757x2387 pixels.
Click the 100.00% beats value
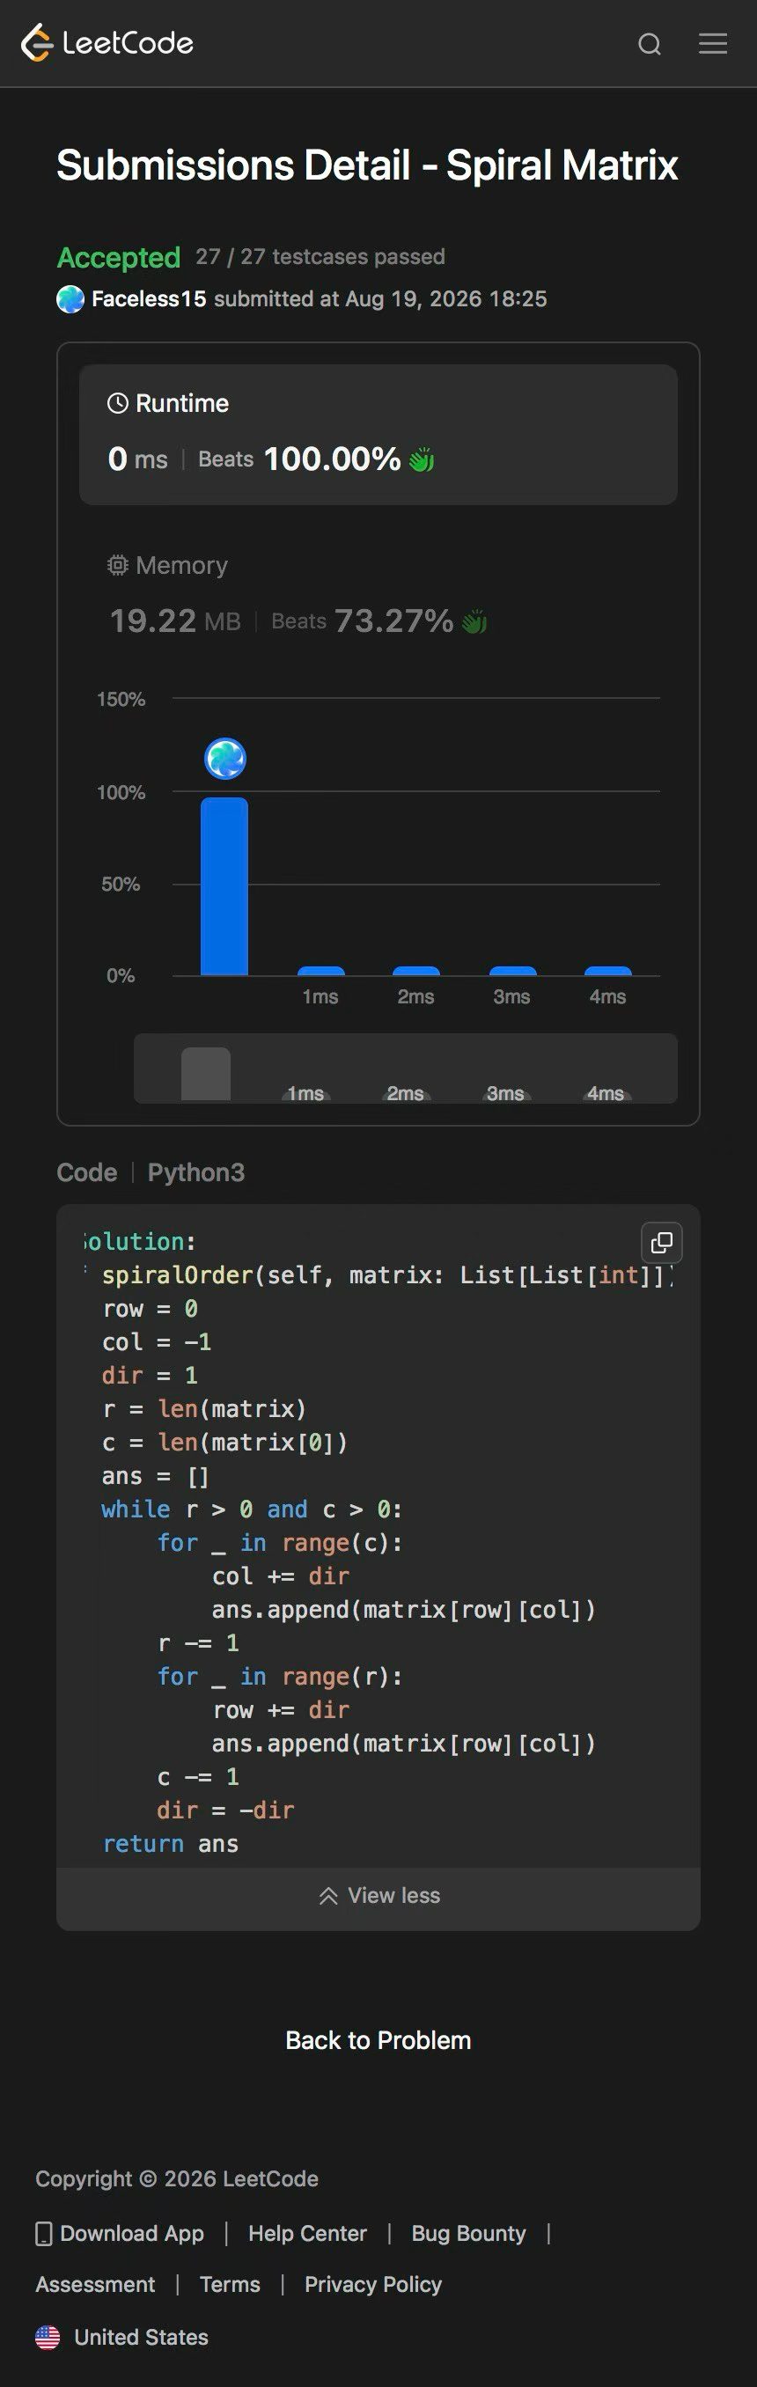tap(332, 459)
